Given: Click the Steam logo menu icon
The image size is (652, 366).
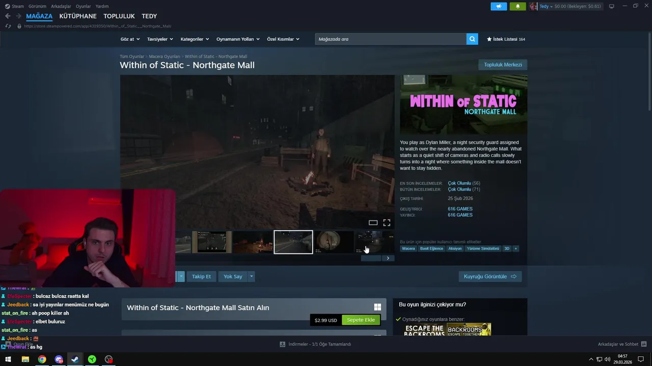Looking at the screenshot, I should click(x=7, y=6).
